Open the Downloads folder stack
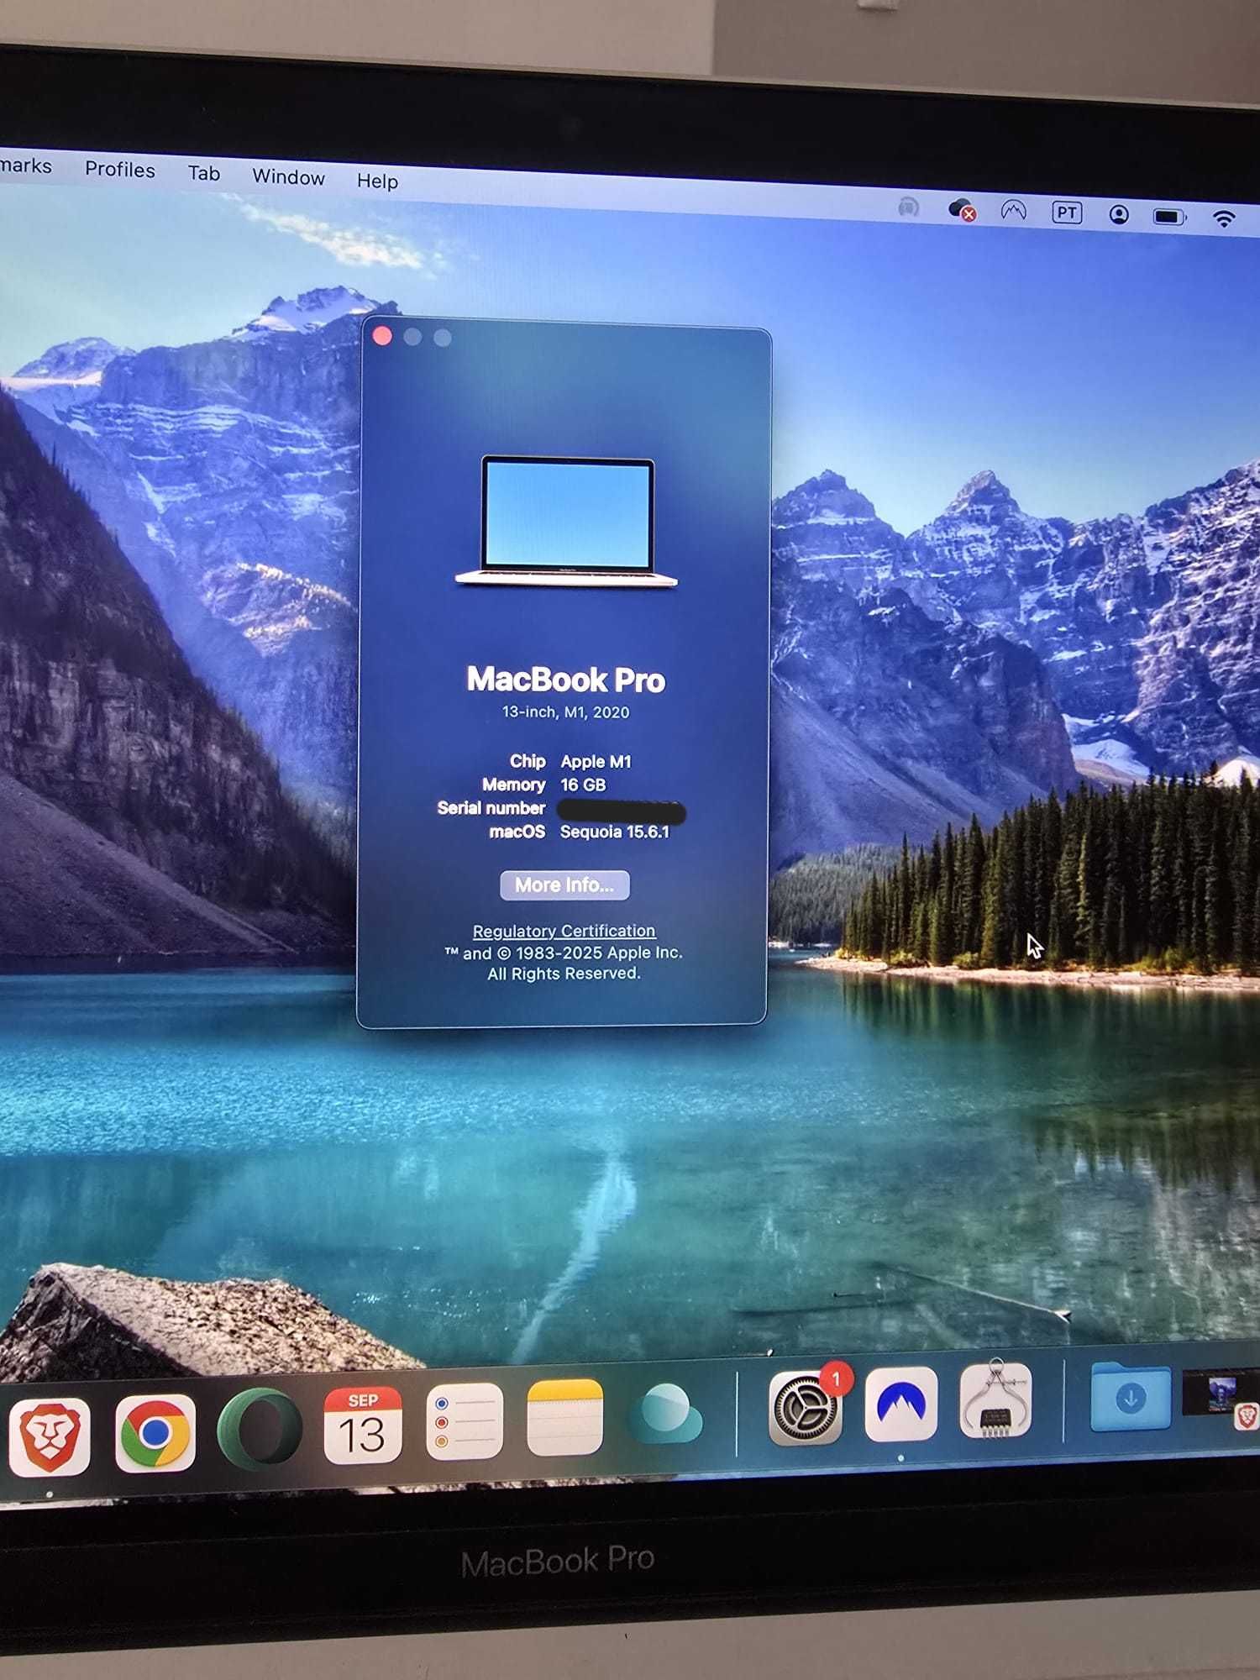1260x1680 pixels. tap(1131, 1396)
